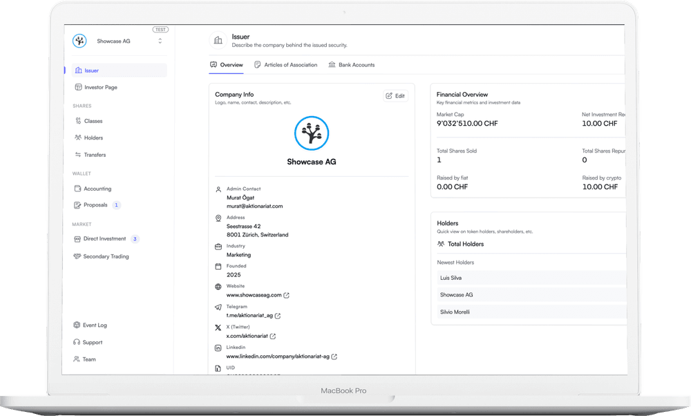Open the Bank Accounts tab
Image resolution: width=691 pixels, height=416 pixels.
358,64
